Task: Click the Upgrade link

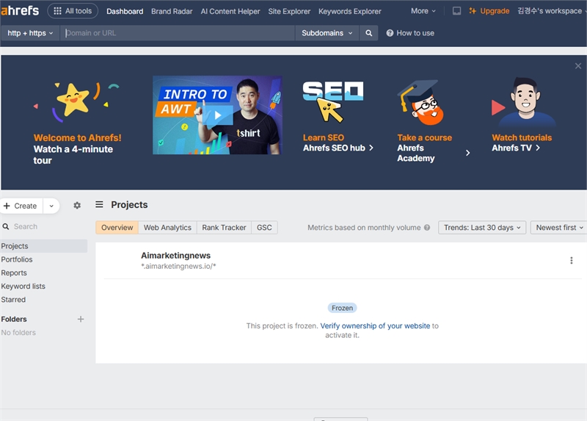Action: [x=489, y=11]
